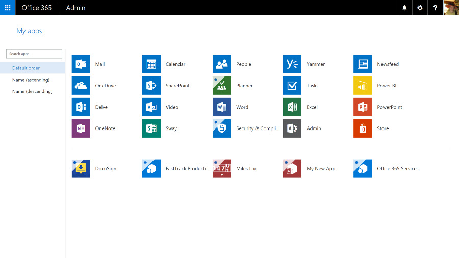Launch the DocuSign app icon

[81, 168]
